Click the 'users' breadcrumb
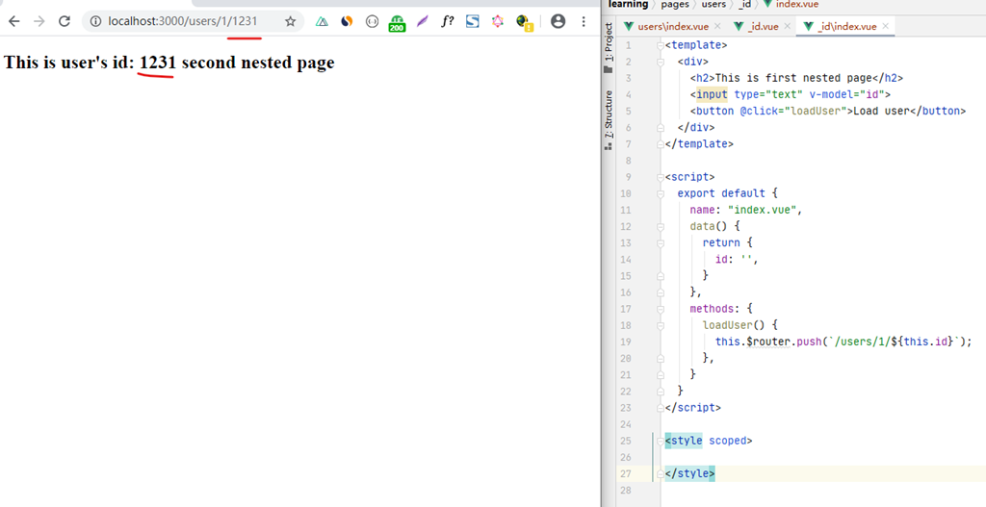 714,5
